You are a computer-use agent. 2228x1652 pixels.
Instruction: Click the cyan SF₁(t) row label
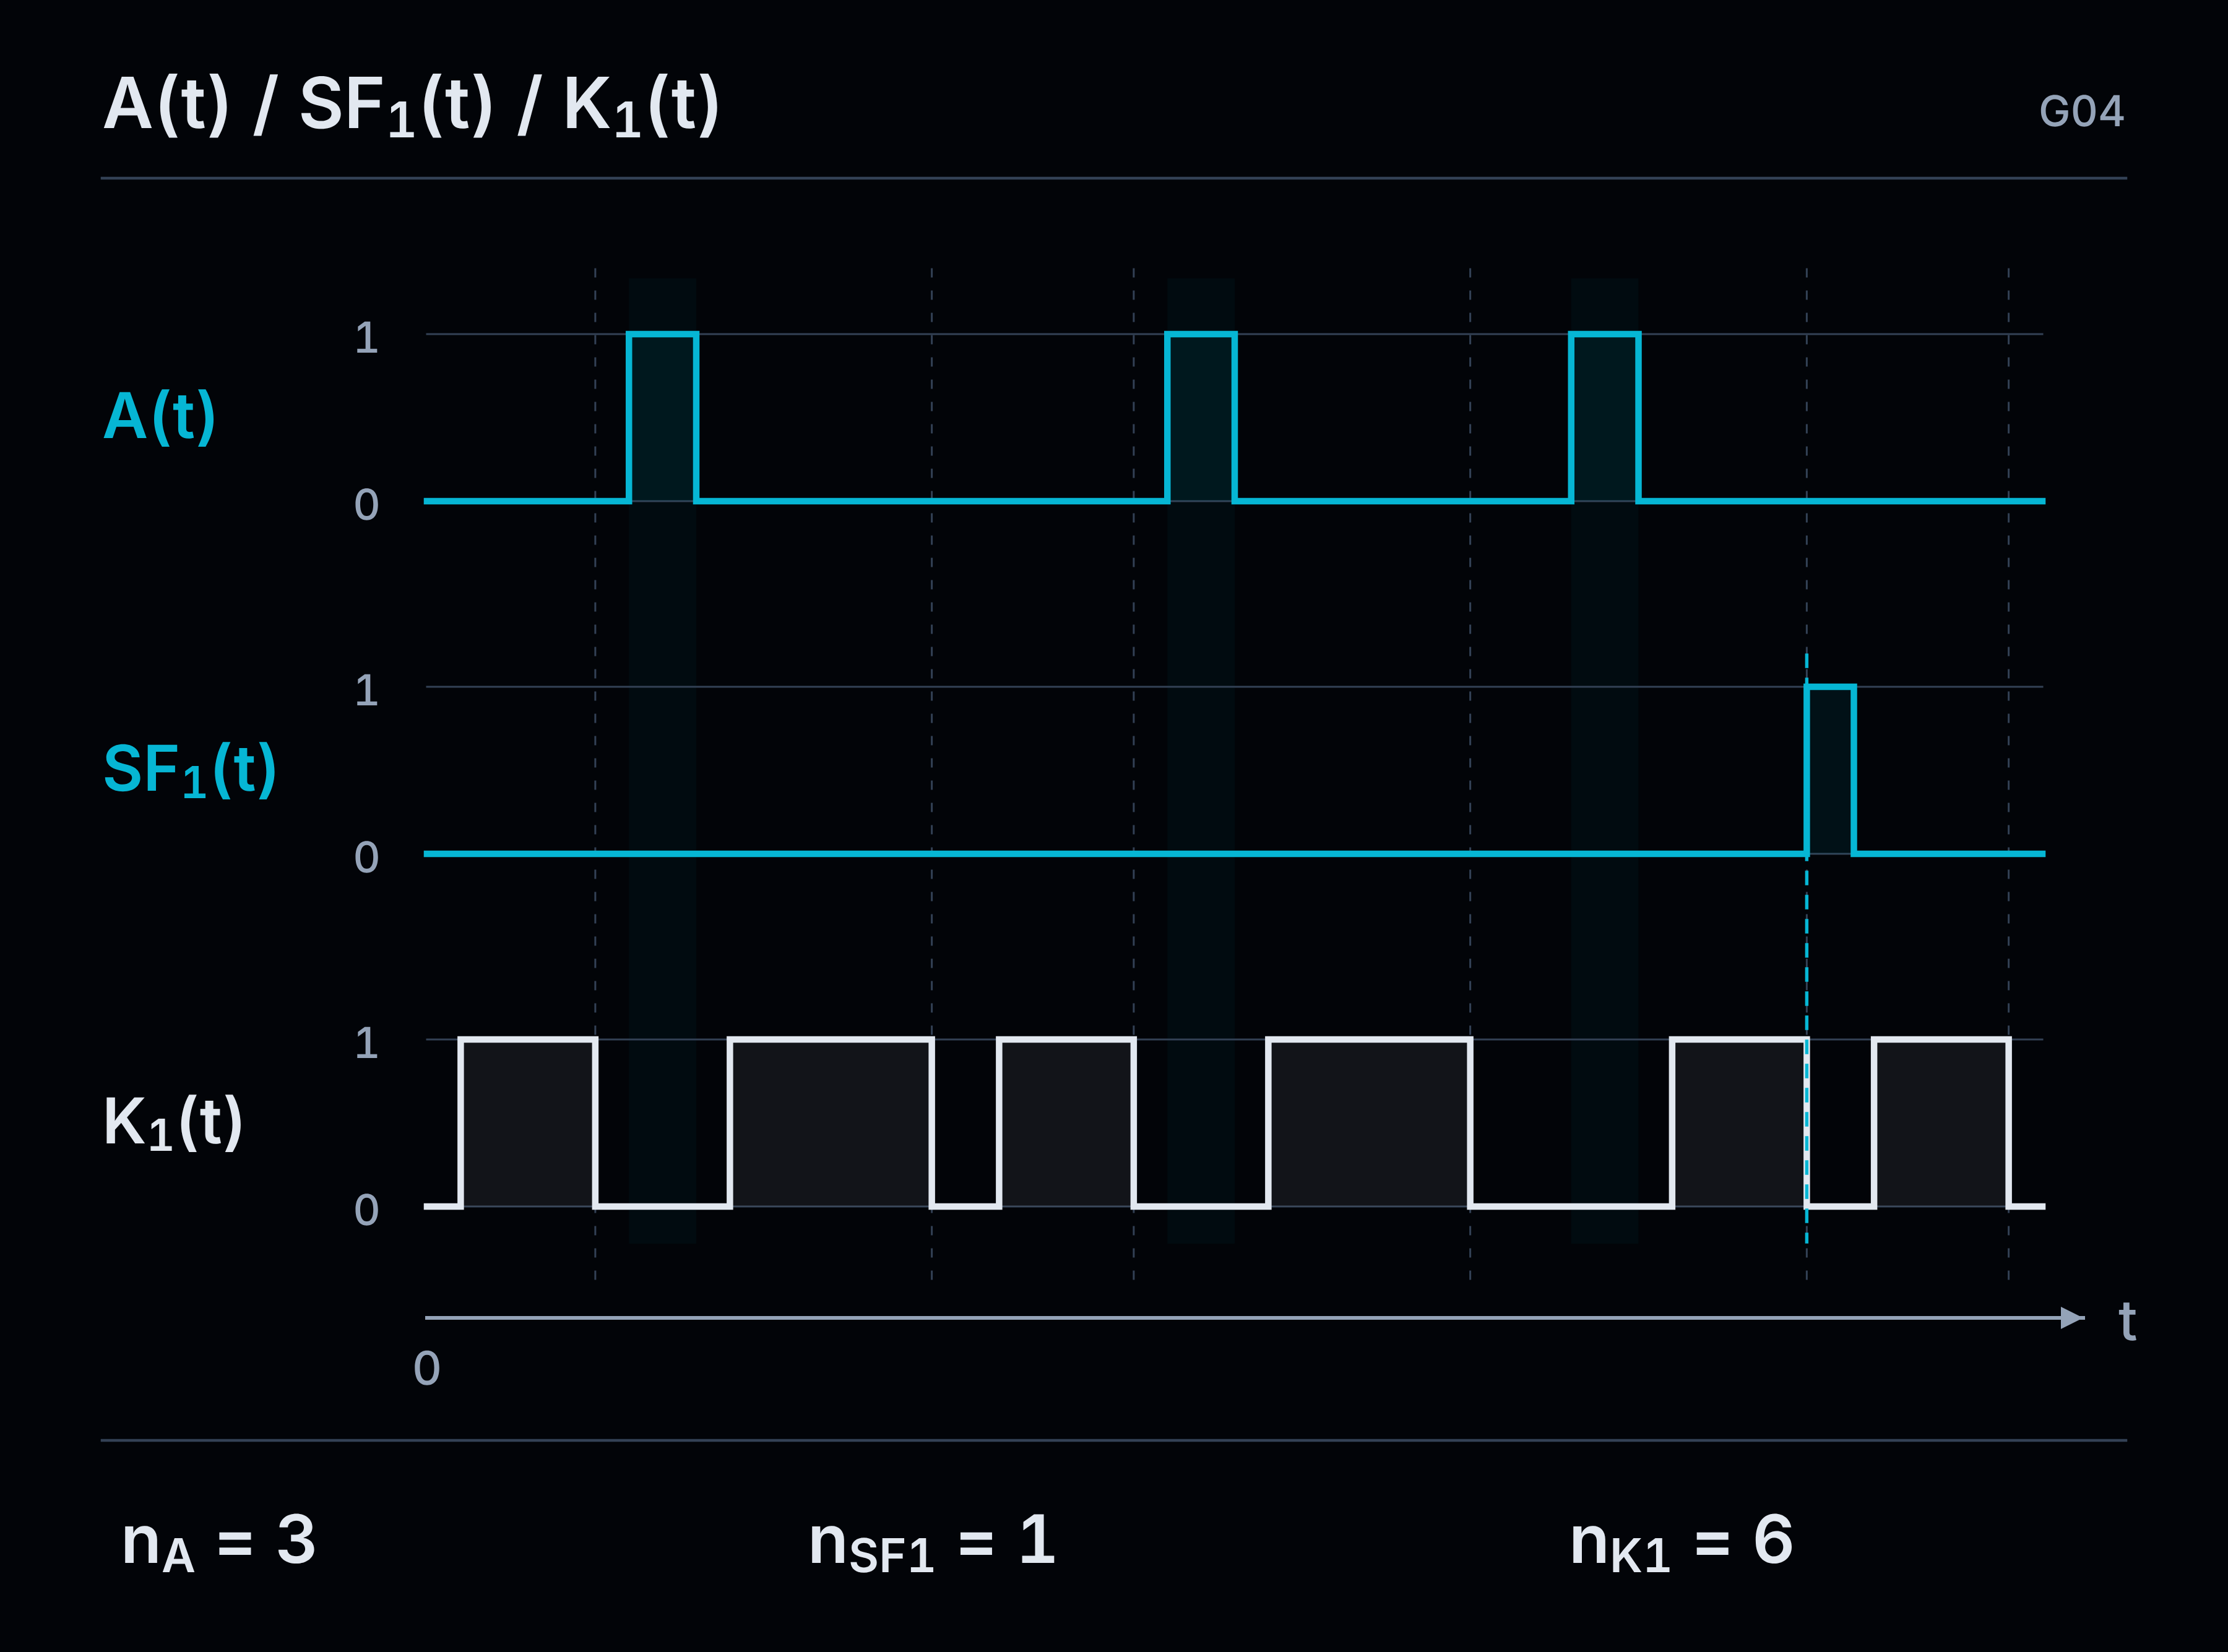(x=189, y=770)
